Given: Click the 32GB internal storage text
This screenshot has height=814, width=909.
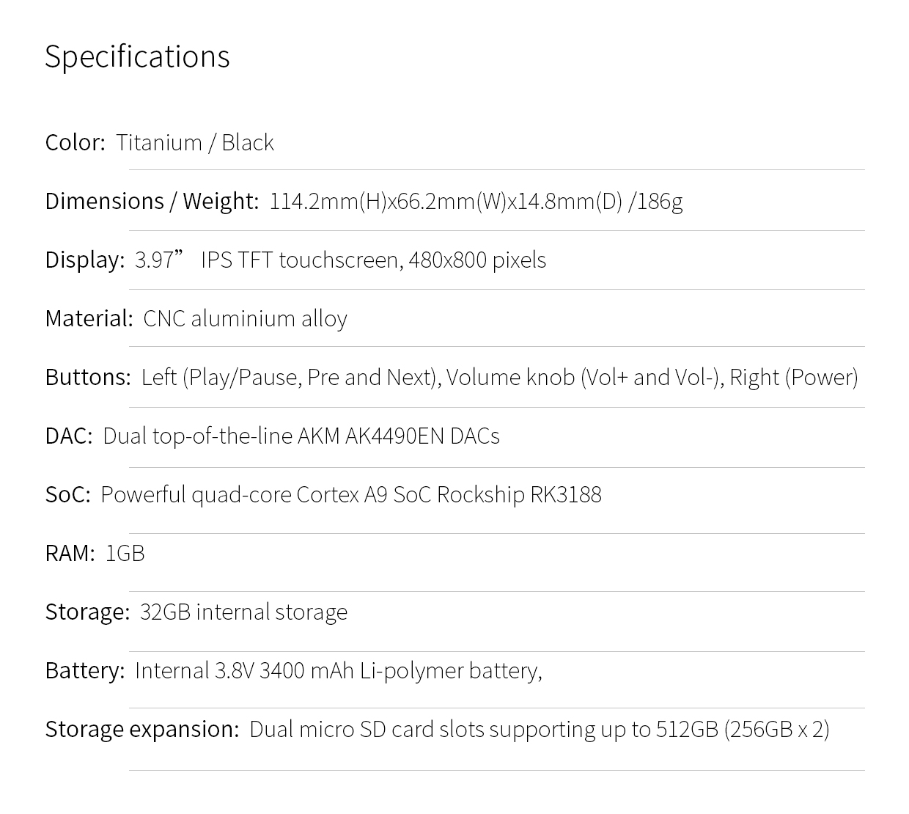Looking at the screenshot, I should (x=243, y=612).
